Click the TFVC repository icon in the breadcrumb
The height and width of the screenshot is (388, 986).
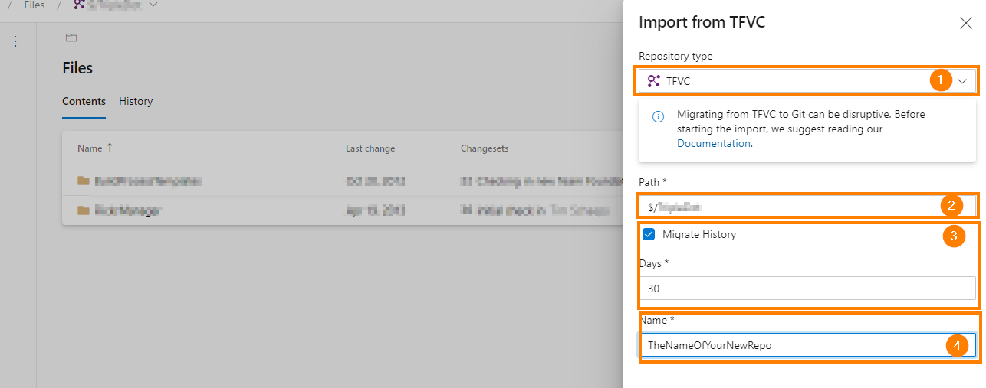point(80,5)
